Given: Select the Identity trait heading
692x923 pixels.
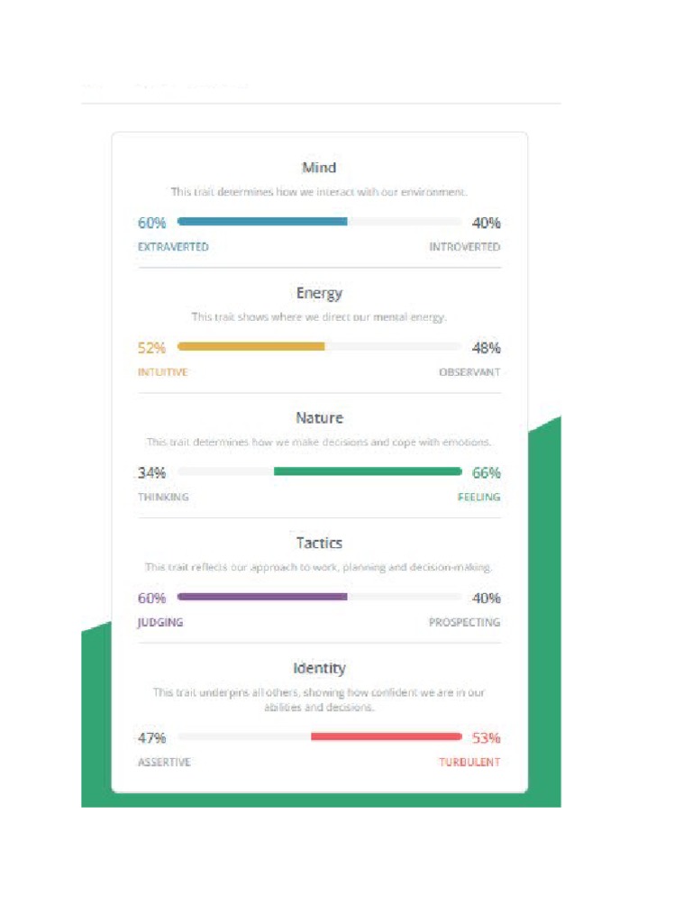Looking at the screenshot, I should click(319, 668).
